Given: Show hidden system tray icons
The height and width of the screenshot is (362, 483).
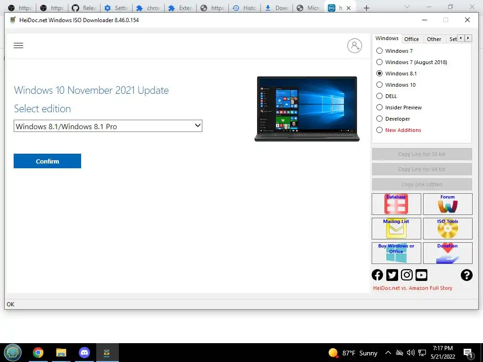Looking at the screenshot, I should 388,353.
